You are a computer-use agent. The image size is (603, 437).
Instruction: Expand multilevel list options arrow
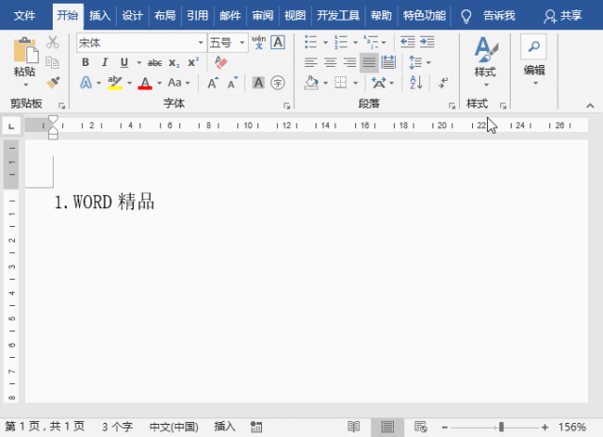coord(383,42)
